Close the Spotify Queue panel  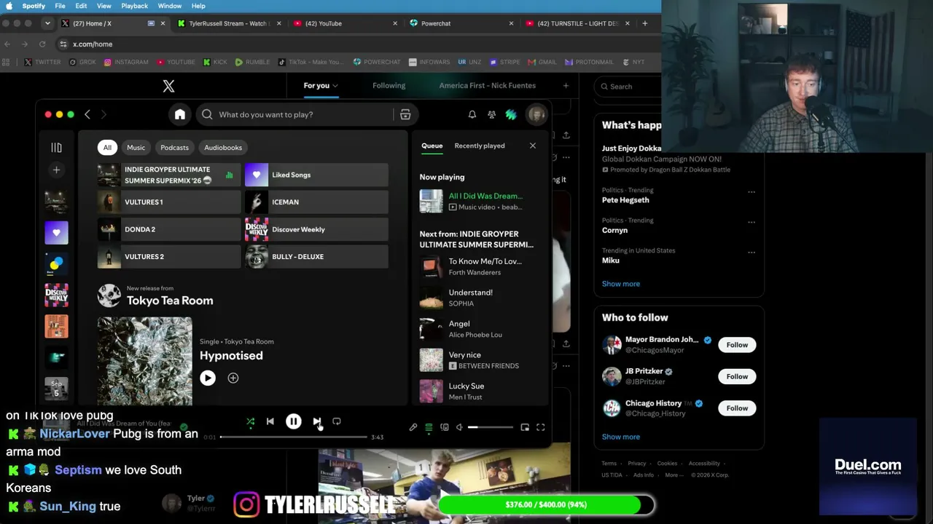[533, 146]
